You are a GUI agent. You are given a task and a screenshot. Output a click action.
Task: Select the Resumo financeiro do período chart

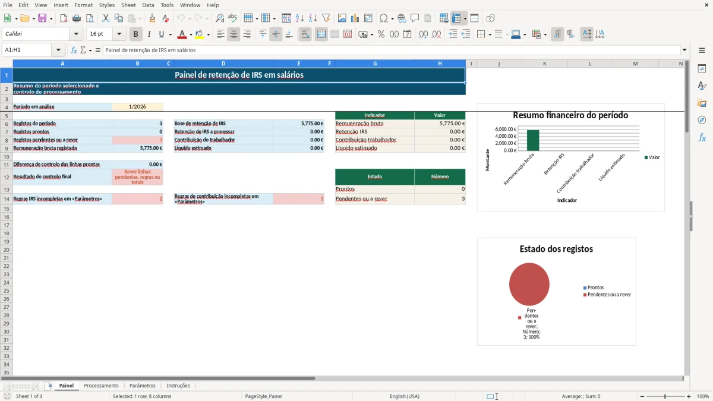click(570, 157)
